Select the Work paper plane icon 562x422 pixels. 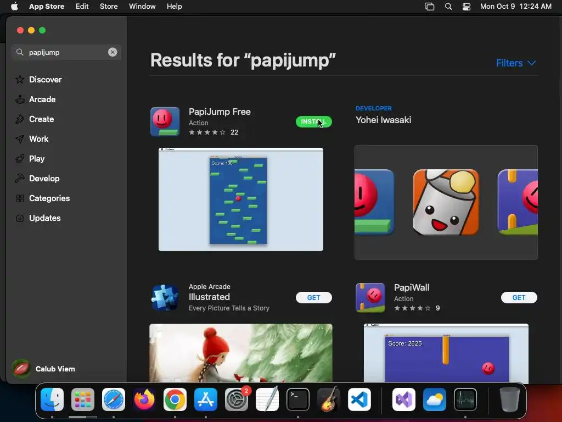pos(20,138)
